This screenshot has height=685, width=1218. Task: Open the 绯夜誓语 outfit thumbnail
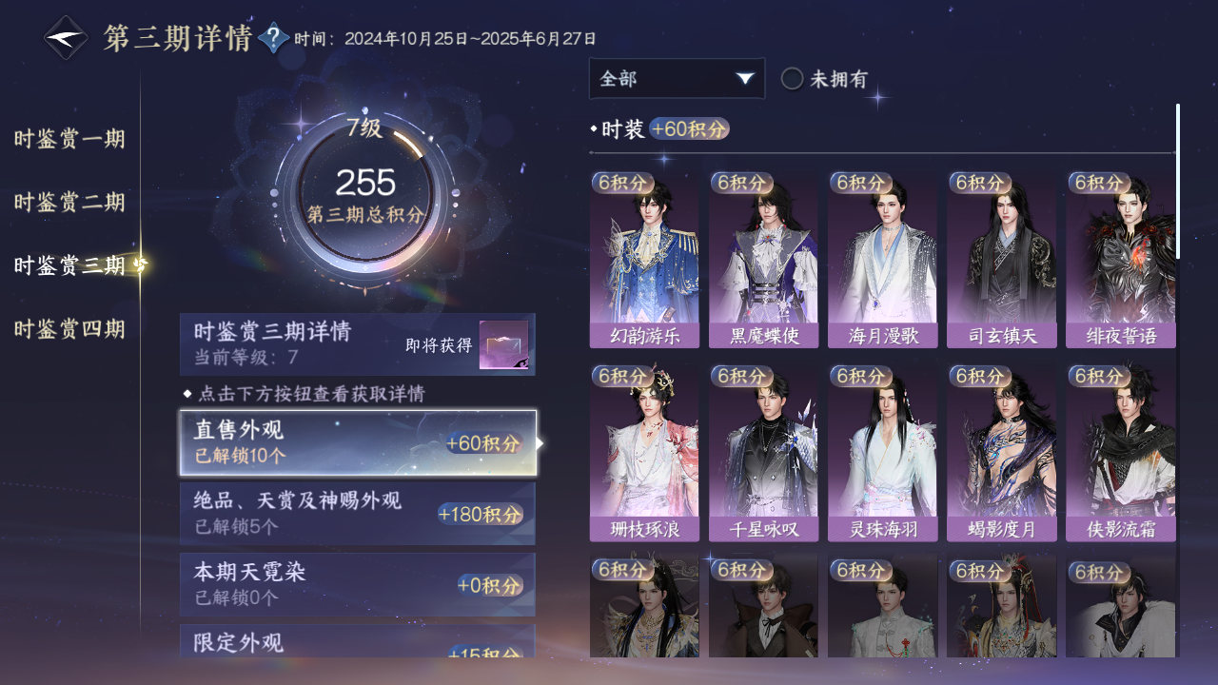(x=1121, y=260)
